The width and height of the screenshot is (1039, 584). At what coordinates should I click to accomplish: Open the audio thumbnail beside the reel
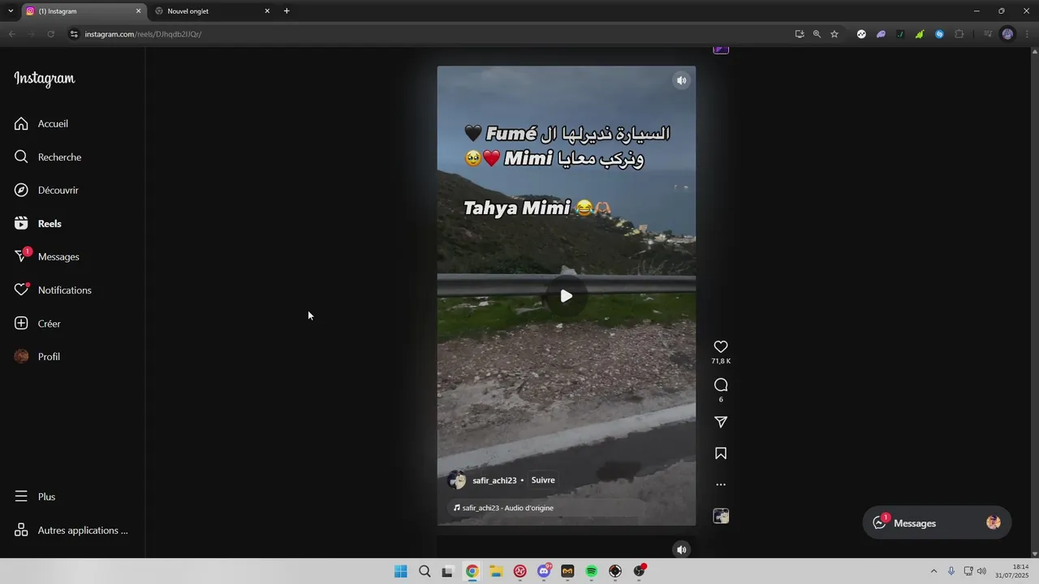click(x=721, y=516)
